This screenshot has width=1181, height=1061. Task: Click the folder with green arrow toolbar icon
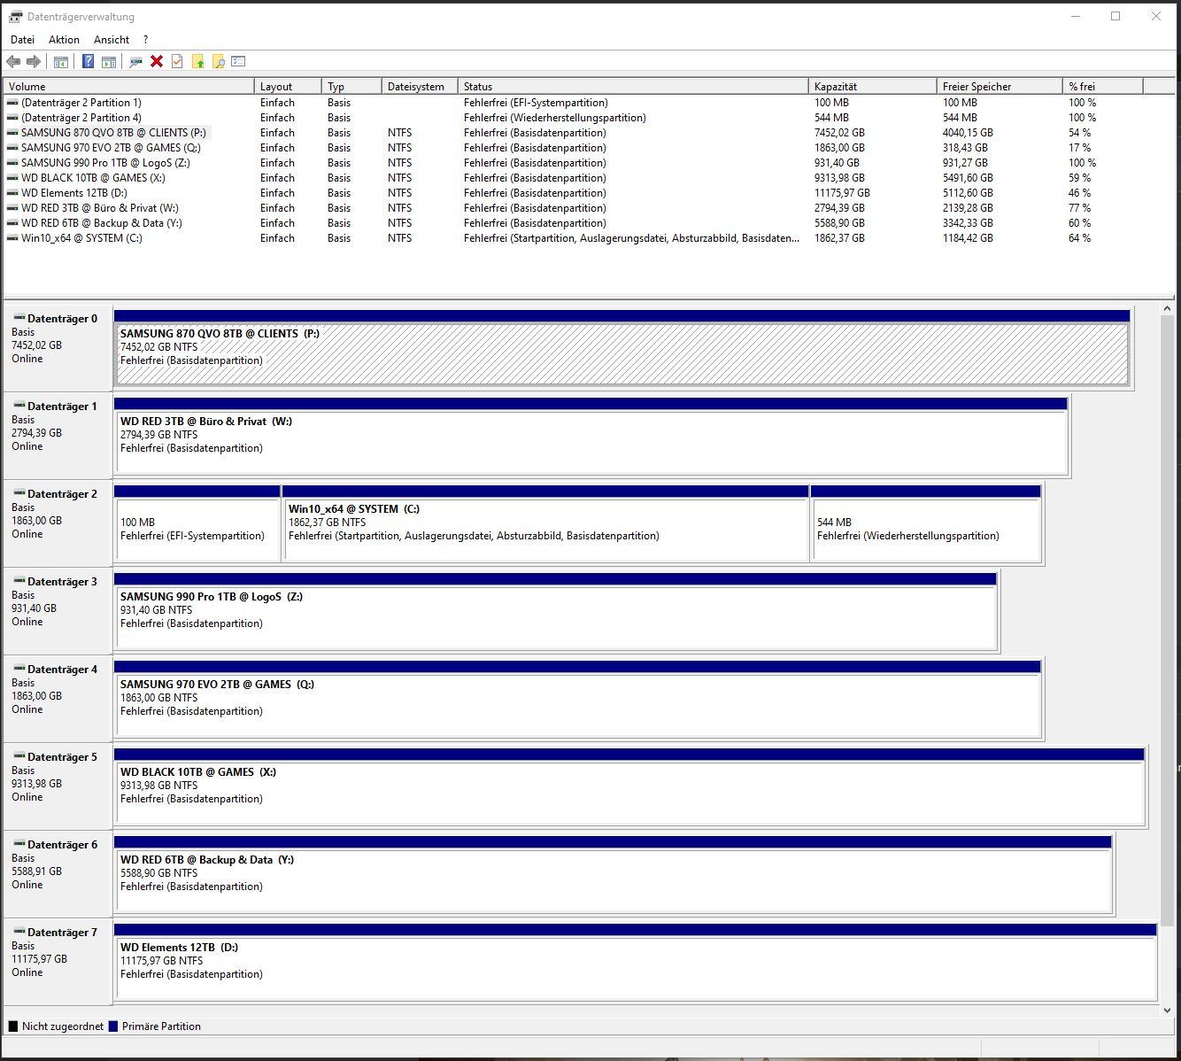(198, 61)
